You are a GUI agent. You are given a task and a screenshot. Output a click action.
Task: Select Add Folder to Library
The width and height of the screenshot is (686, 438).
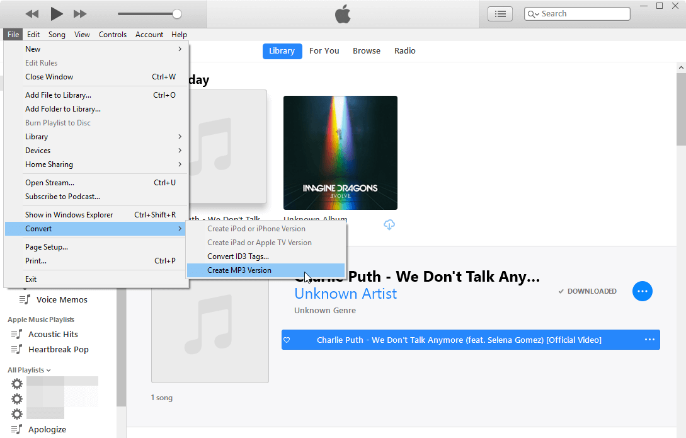96,109
